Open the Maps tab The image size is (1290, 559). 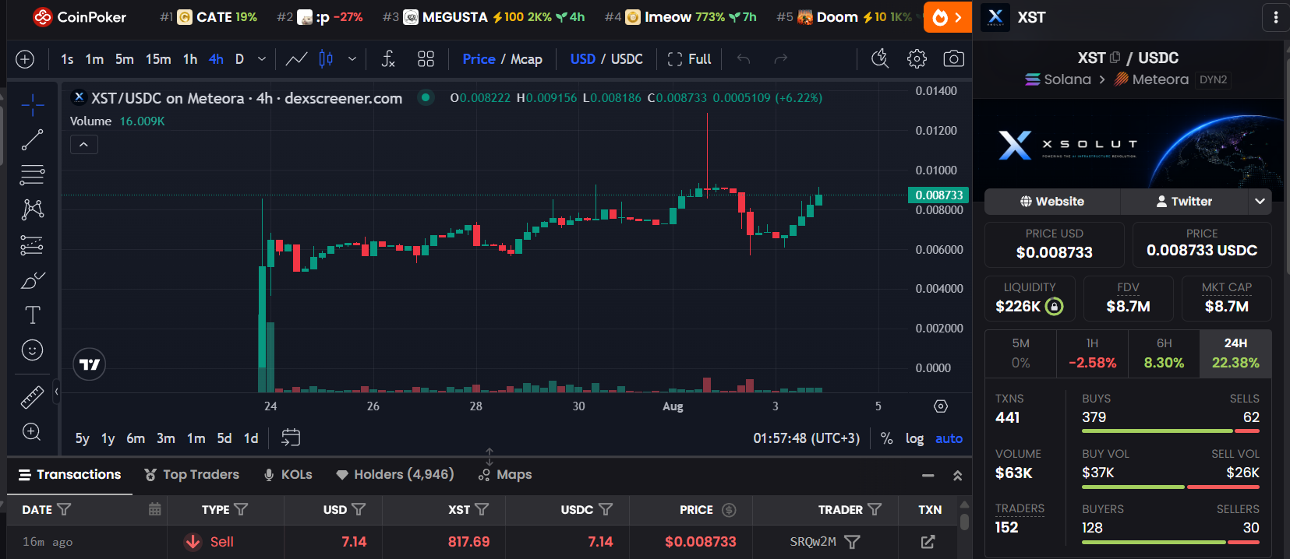pyautogui.click(x=505, y=474)
